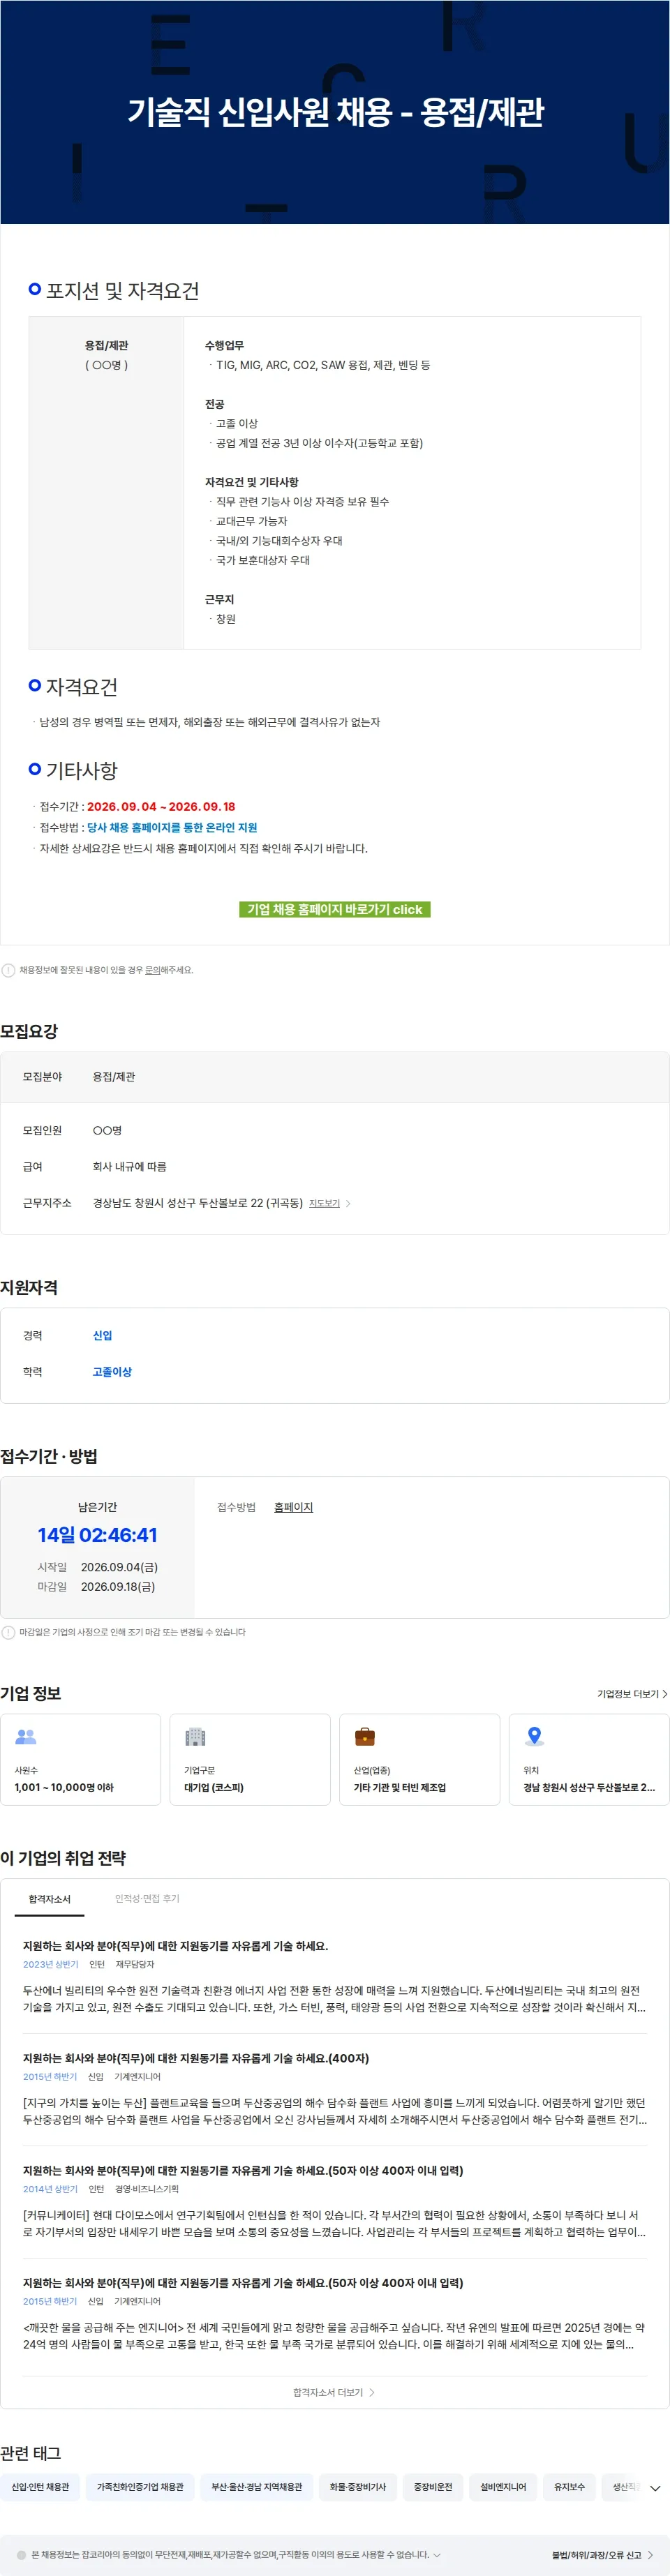Click the briefcase icon in 산업(업종) card
The width and height of the screenshot is (670, 2576).
(365, 1737)
